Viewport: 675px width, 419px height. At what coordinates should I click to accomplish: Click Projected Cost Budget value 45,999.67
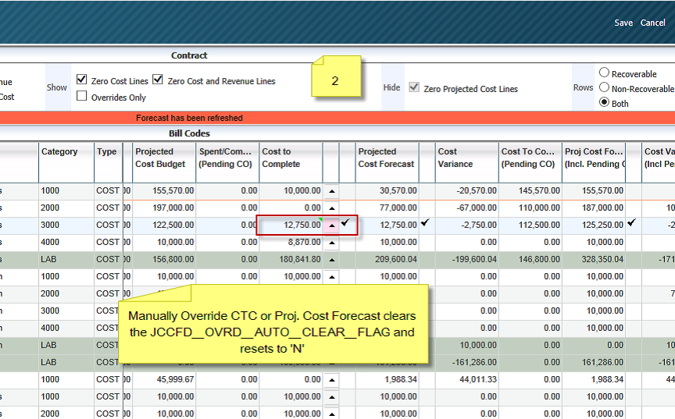175,380
